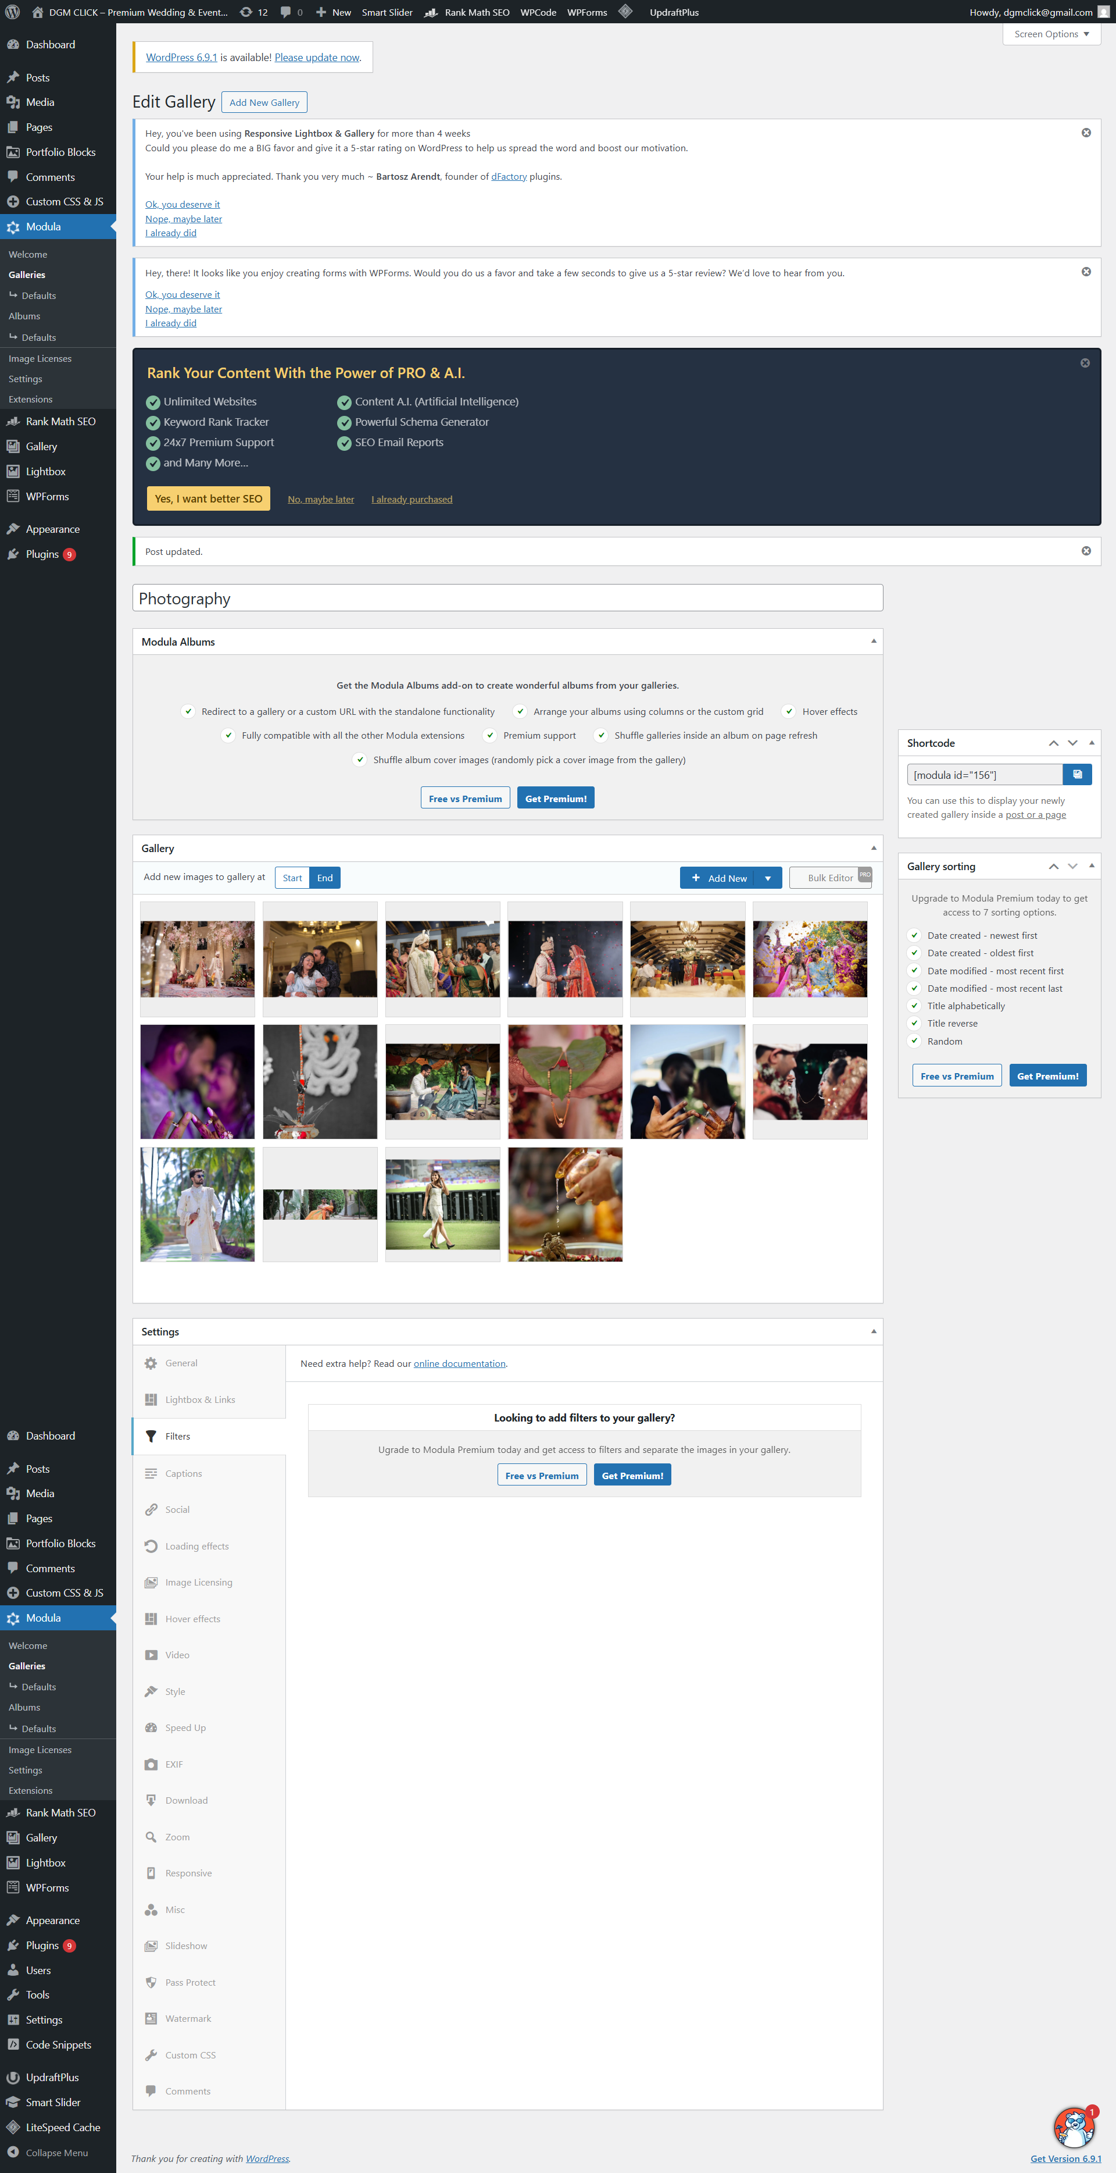Open the EXIF settings tab
The height and width of the screenshot is (2173, 1116).
[174, 1764]
